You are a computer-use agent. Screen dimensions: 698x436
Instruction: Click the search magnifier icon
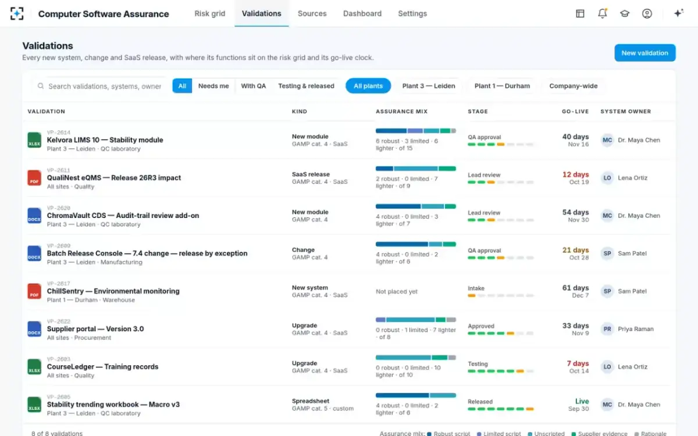(41, 86)
